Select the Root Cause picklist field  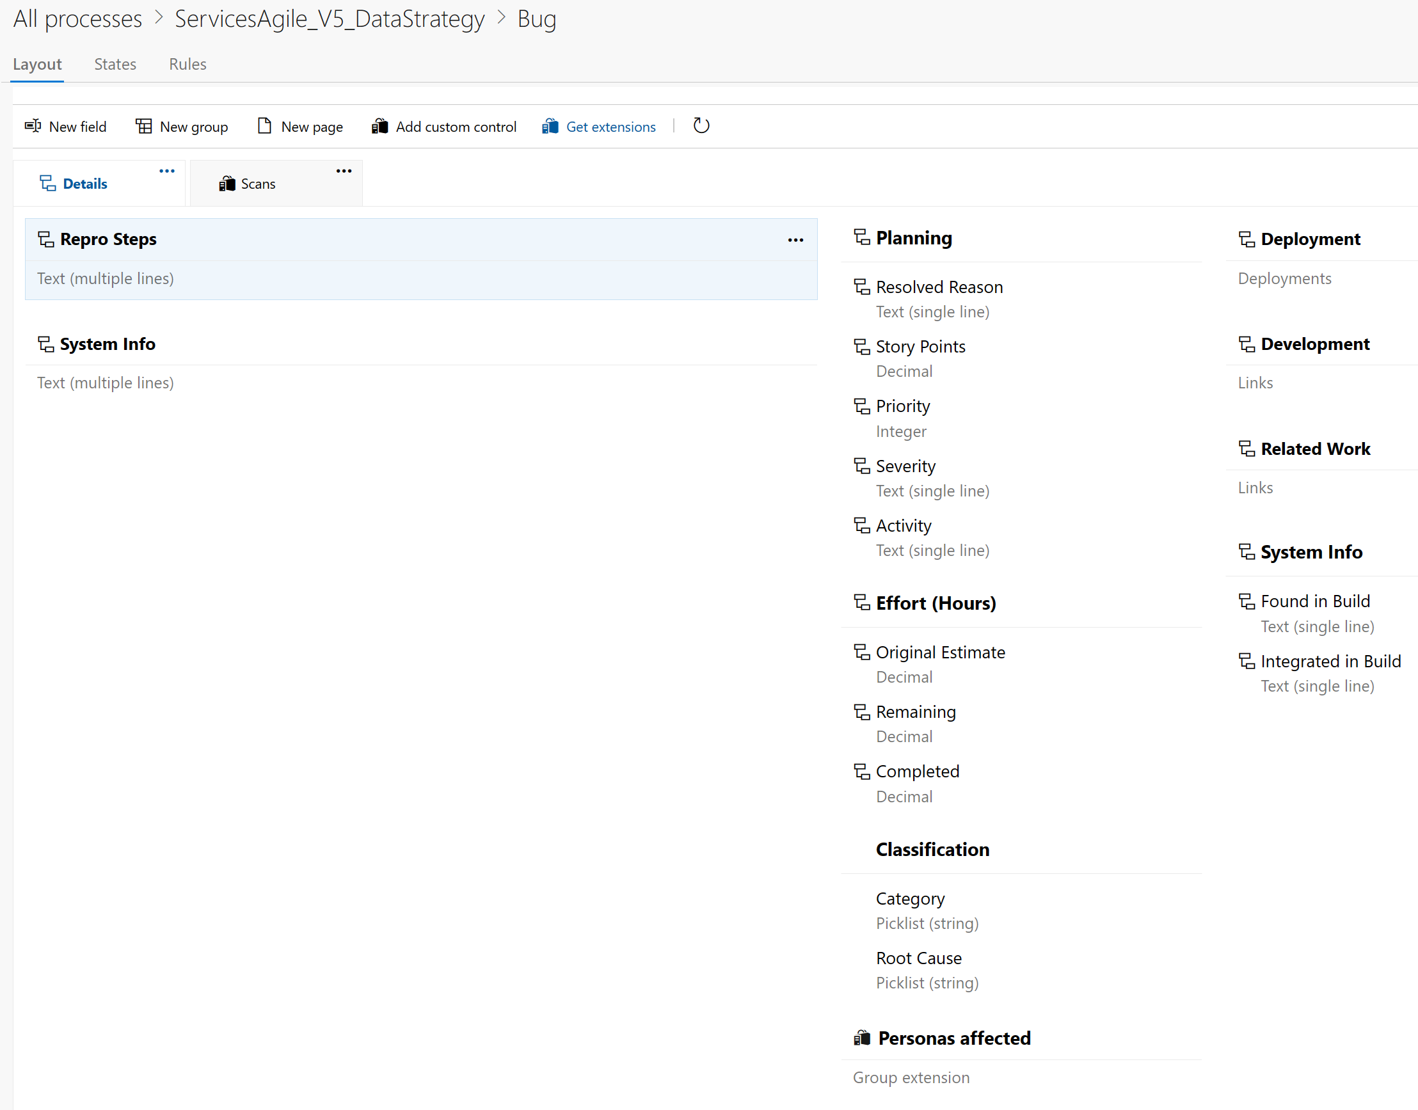click(918, 958)
